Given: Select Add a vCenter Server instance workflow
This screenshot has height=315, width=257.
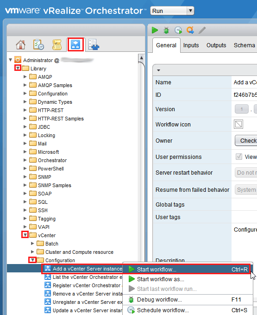Looking at the screenshot, I should click(x=87, y=269).
